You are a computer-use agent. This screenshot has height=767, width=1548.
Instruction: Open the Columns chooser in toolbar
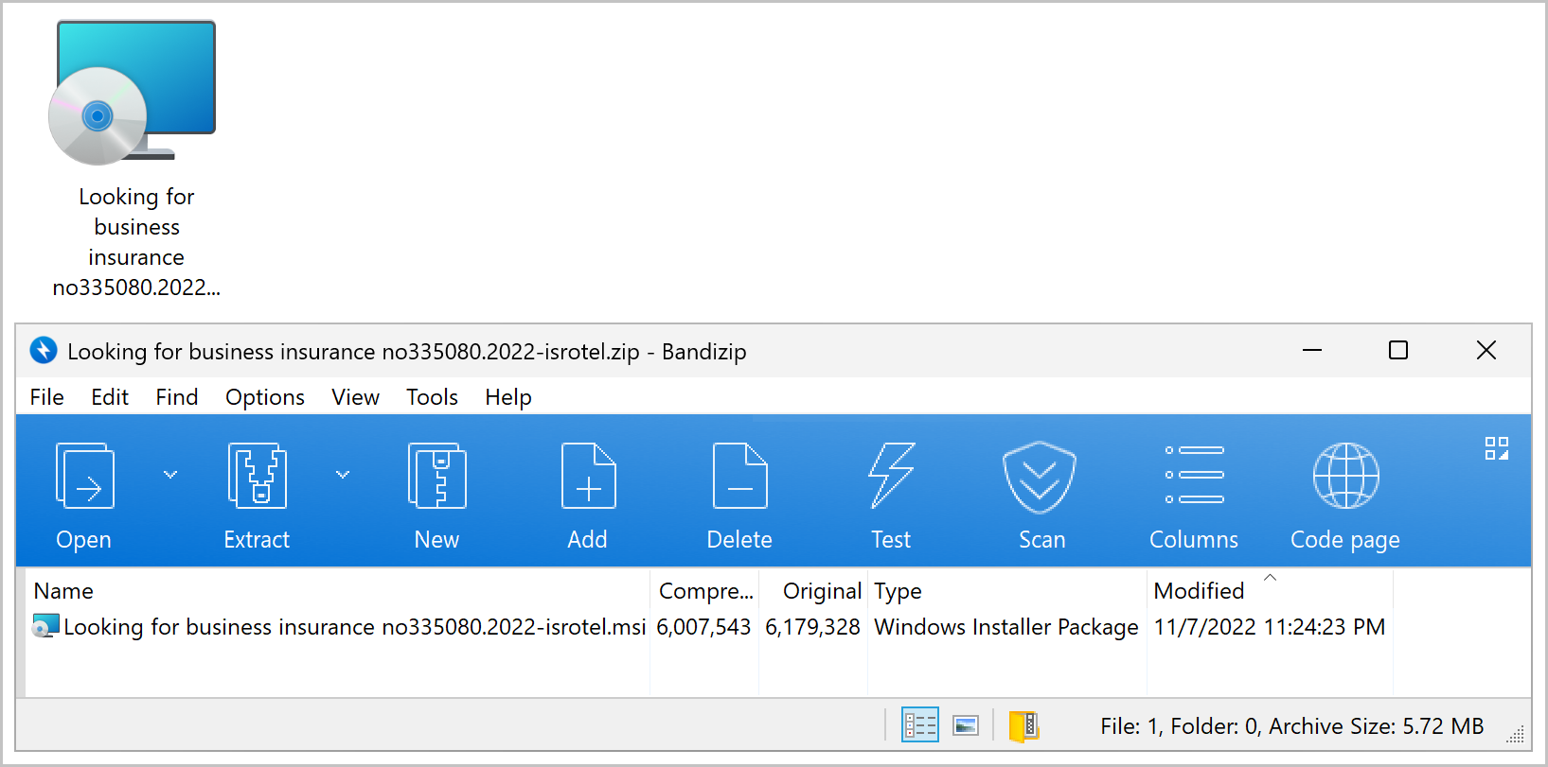pyautogui.click(x=1194, y=478)
